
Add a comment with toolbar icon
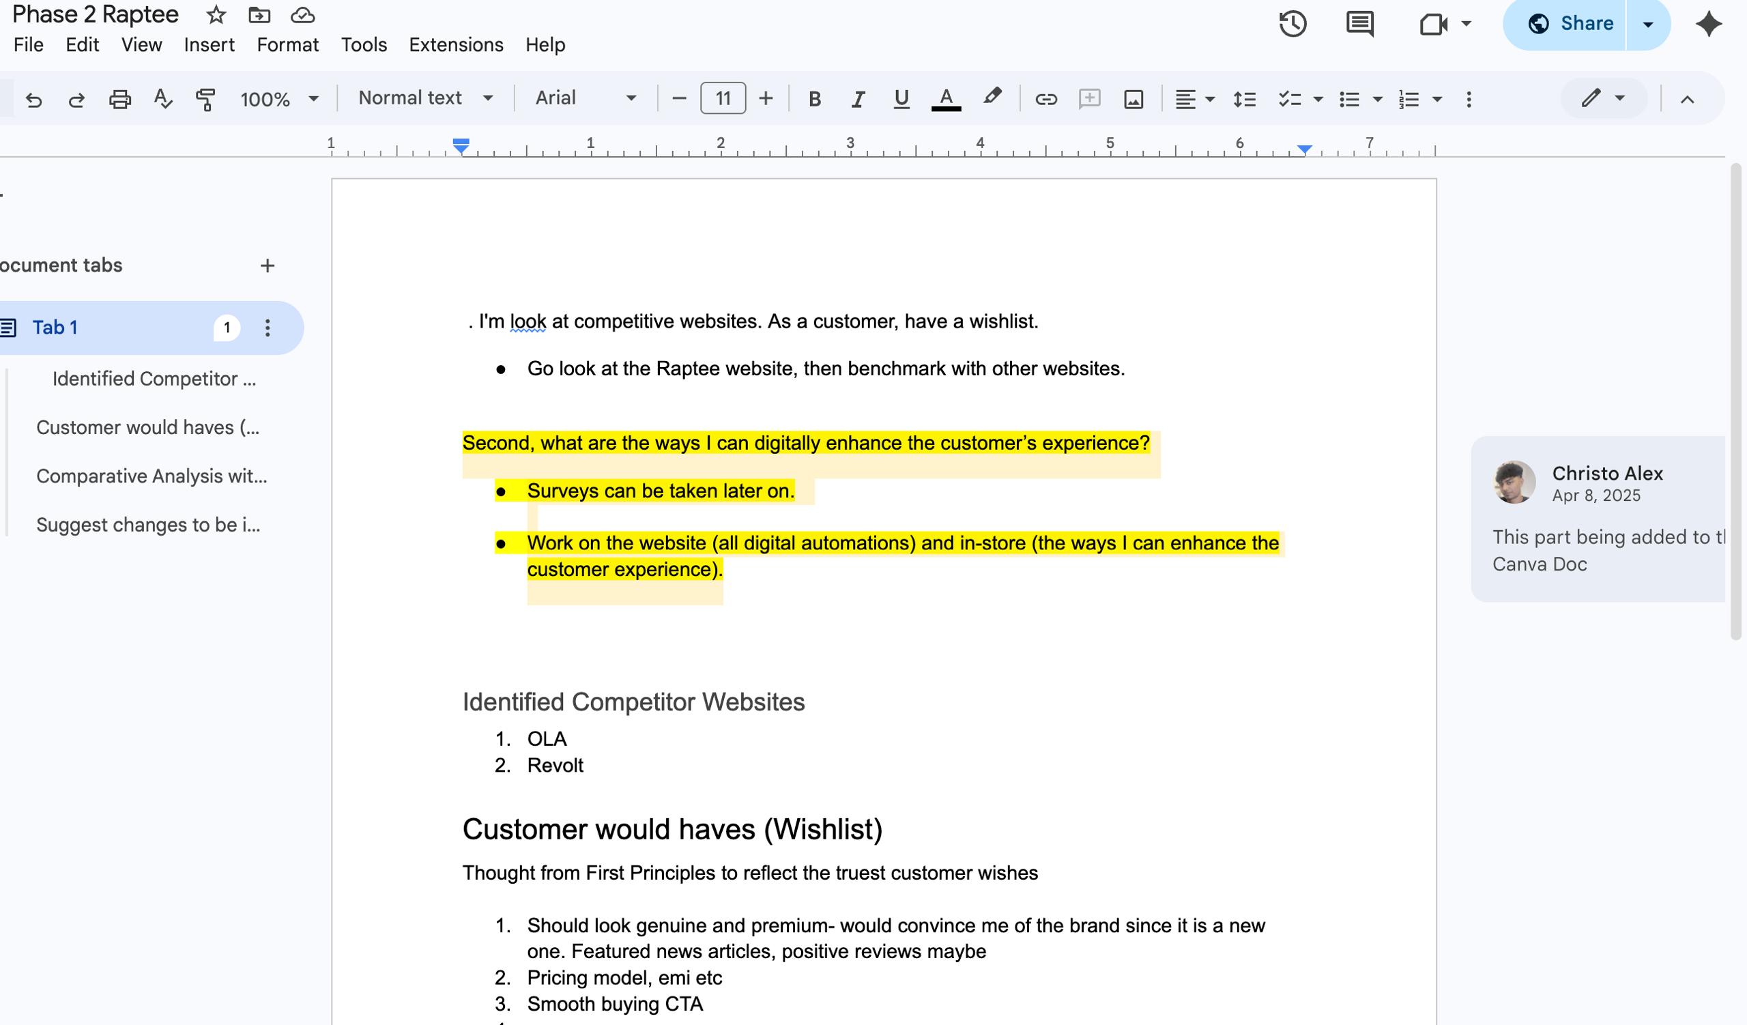point(1089,99)
